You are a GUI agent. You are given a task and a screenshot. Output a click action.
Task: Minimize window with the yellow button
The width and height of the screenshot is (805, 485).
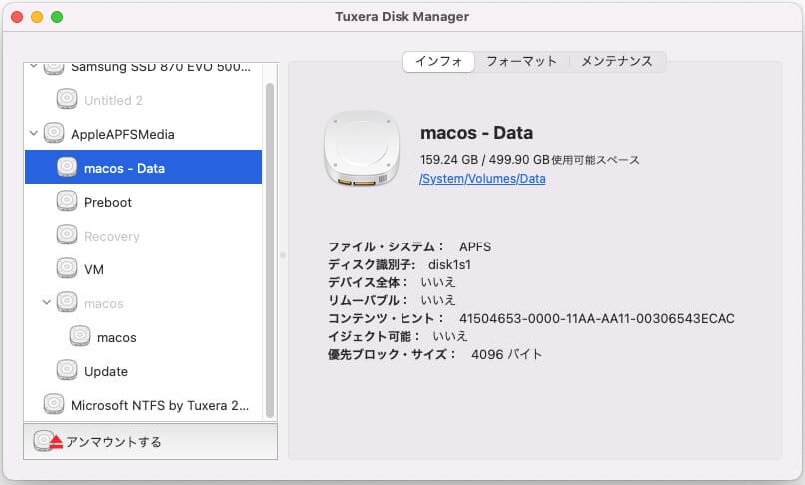click(x=37, y=17)
